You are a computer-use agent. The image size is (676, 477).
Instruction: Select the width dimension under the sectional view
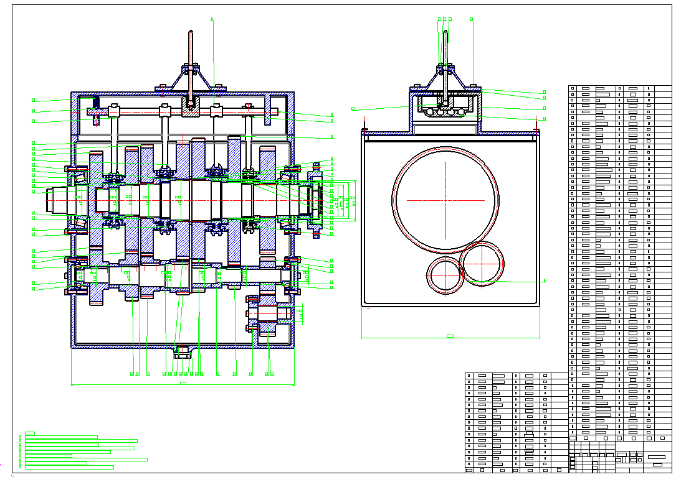(x=183, y=384)
